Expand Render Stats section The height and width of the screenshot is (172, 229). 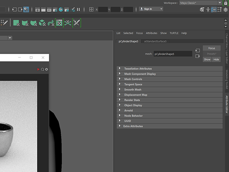pyautogui.click(x=170, y=100)
